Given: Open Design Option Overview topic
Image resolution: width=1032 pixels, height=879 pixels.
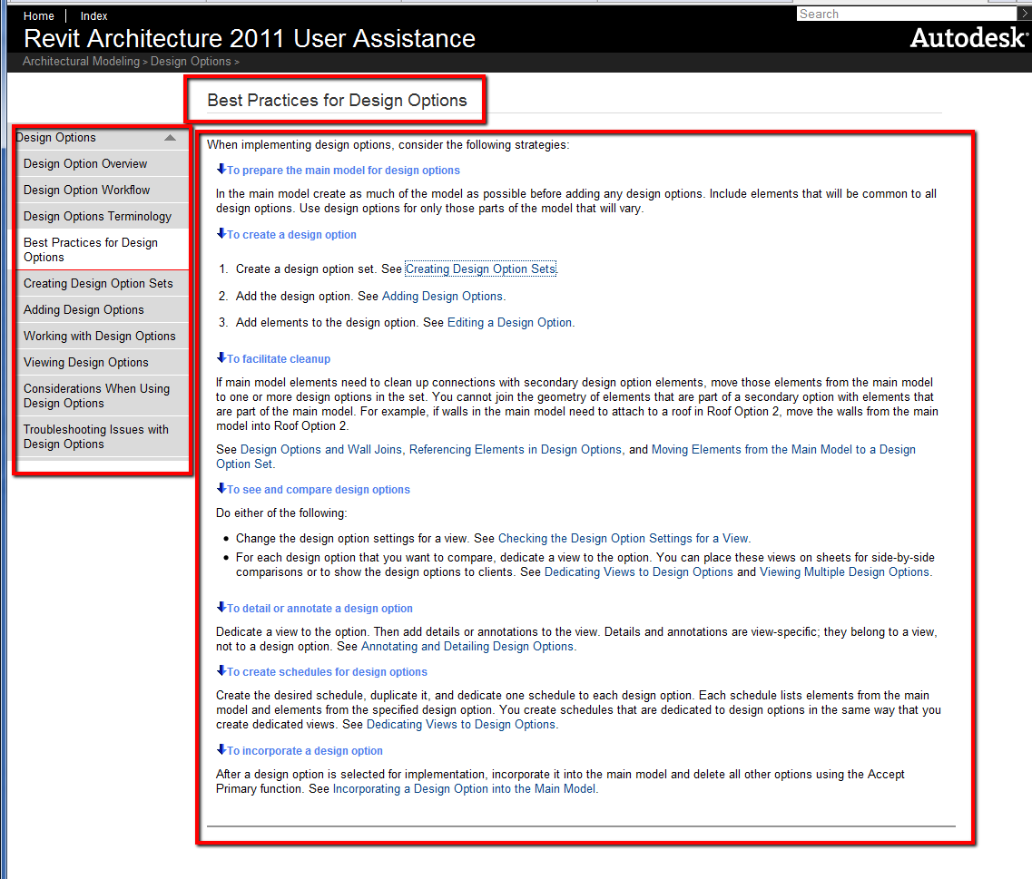Looking at the screenshot, I should [102, 163].
